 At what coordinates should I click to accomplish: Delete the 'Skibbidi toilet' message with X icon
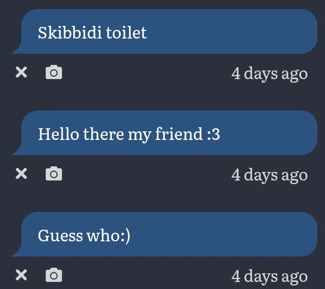click(21, 72)
